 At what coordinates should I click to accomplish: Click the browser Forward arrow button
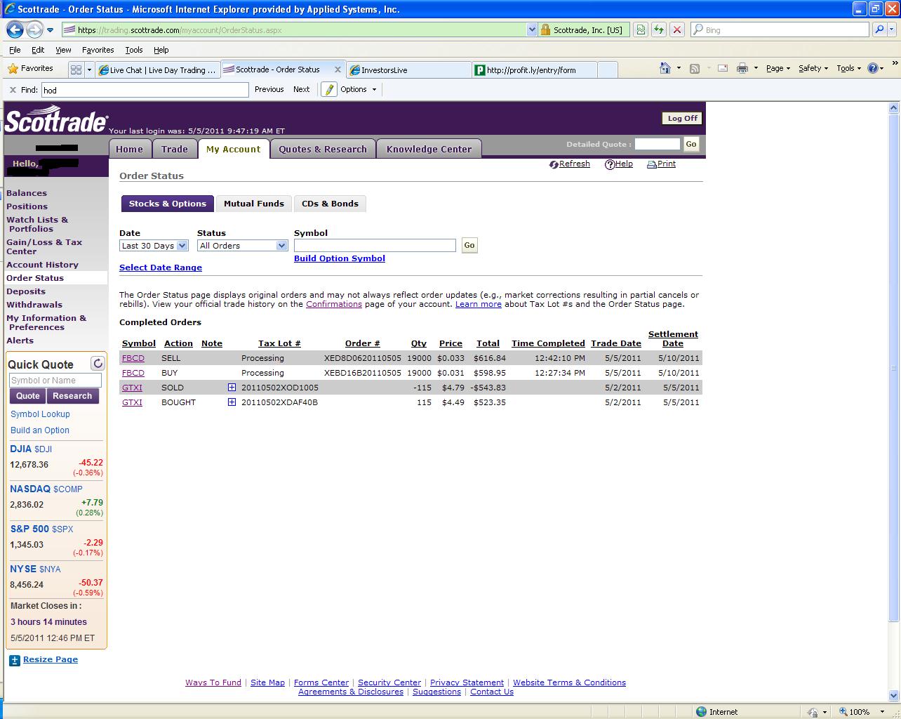pyautogui.click(x=34, y=30)
